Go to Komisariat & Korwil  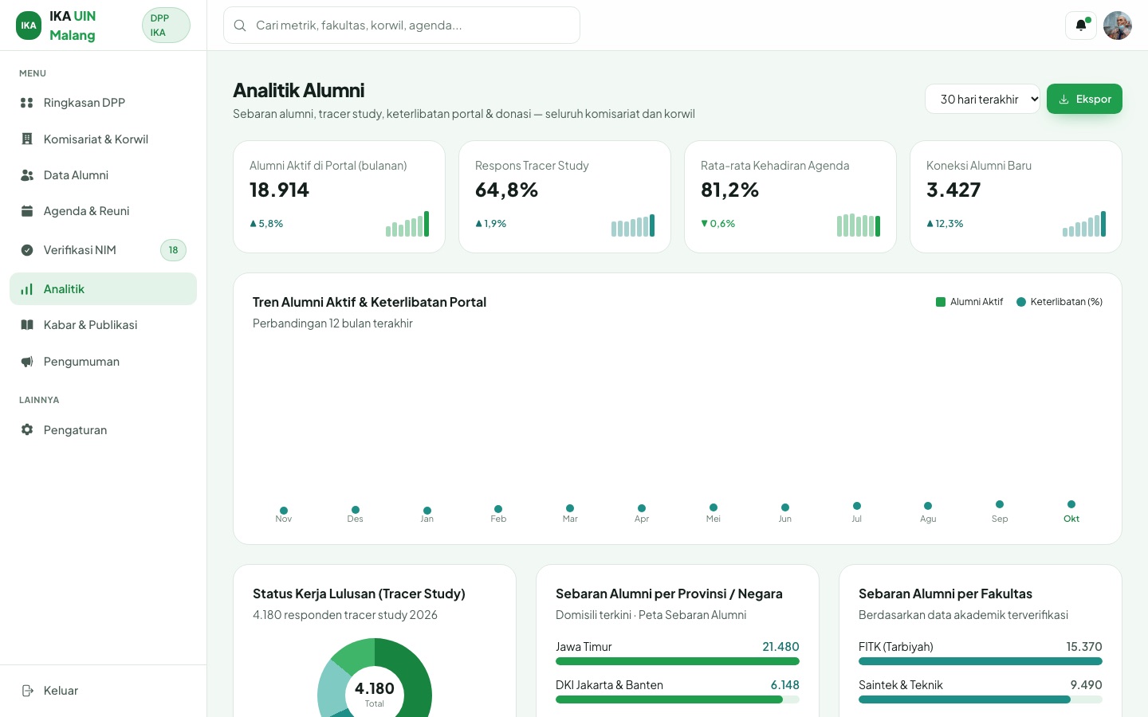(x=104, y=139)
